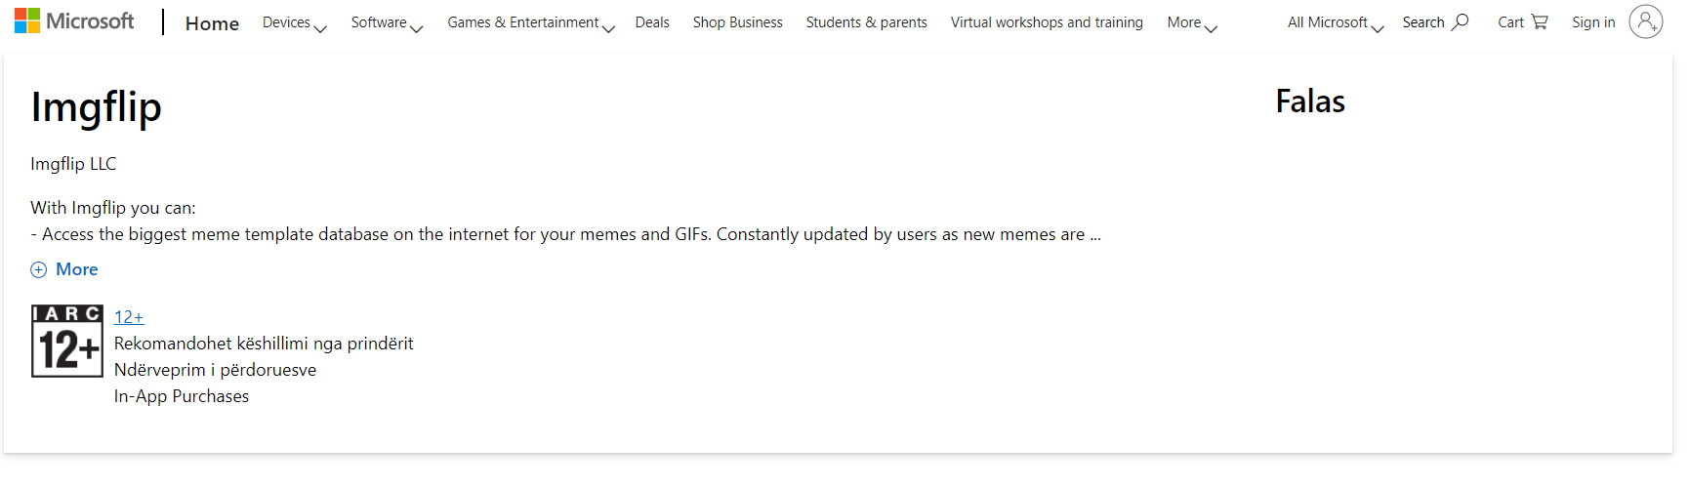The image size is (1689, 487).
Task: Click the Home link
Action: coord(212,23)
